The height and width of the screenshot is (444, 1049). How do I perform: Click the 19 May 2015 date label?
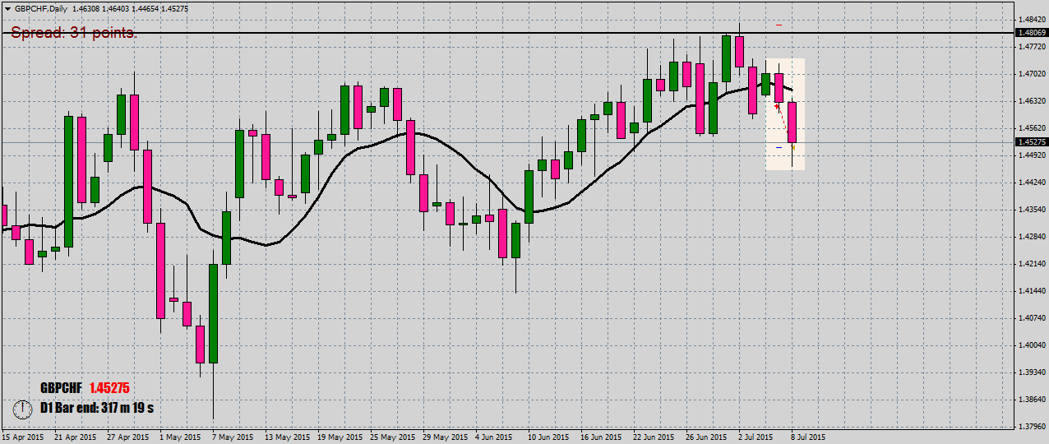coord(339,437)
